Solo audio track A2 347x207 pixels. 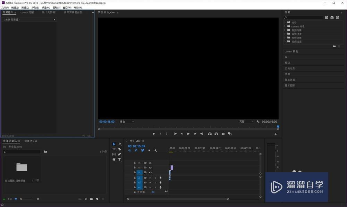coord(155,183)
